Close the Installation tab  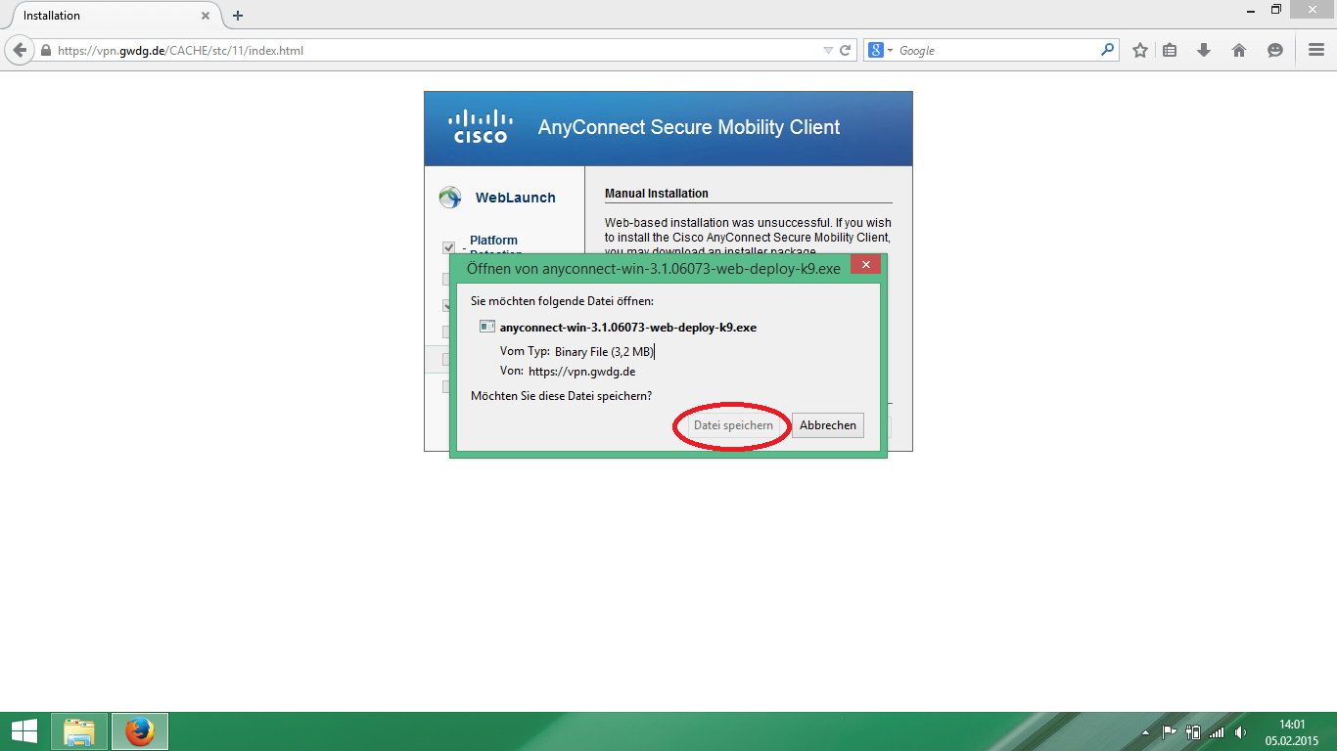click(x=206, y=16)
